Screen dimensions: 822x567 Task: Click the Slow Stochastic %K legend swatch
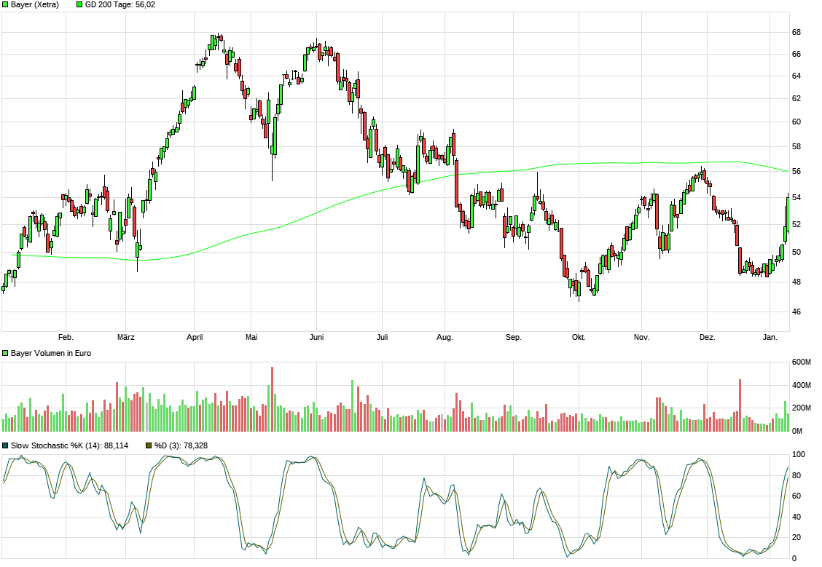(x=5, y=445)
